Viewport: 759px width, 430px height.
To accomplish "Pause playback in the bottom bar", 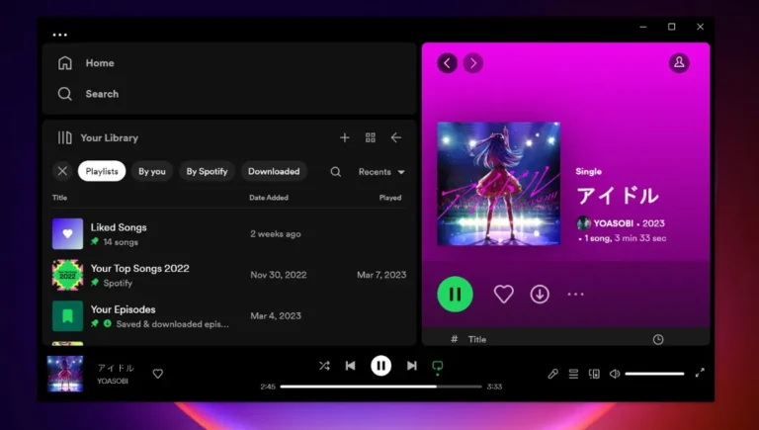I will [x=380, y=366].
